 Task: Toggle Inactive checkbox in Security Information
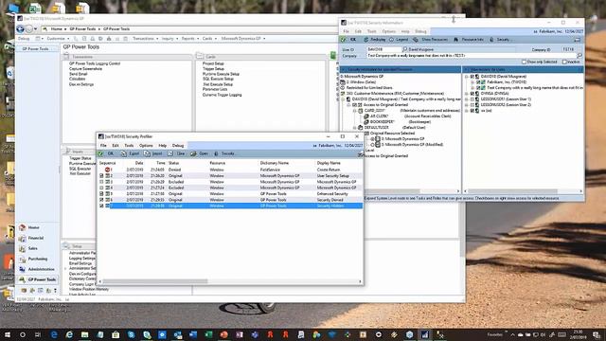click(x=564, y=62)
